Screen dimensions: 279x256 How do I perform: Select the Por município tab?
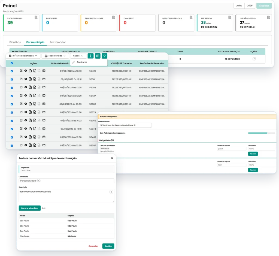point(35,42)
